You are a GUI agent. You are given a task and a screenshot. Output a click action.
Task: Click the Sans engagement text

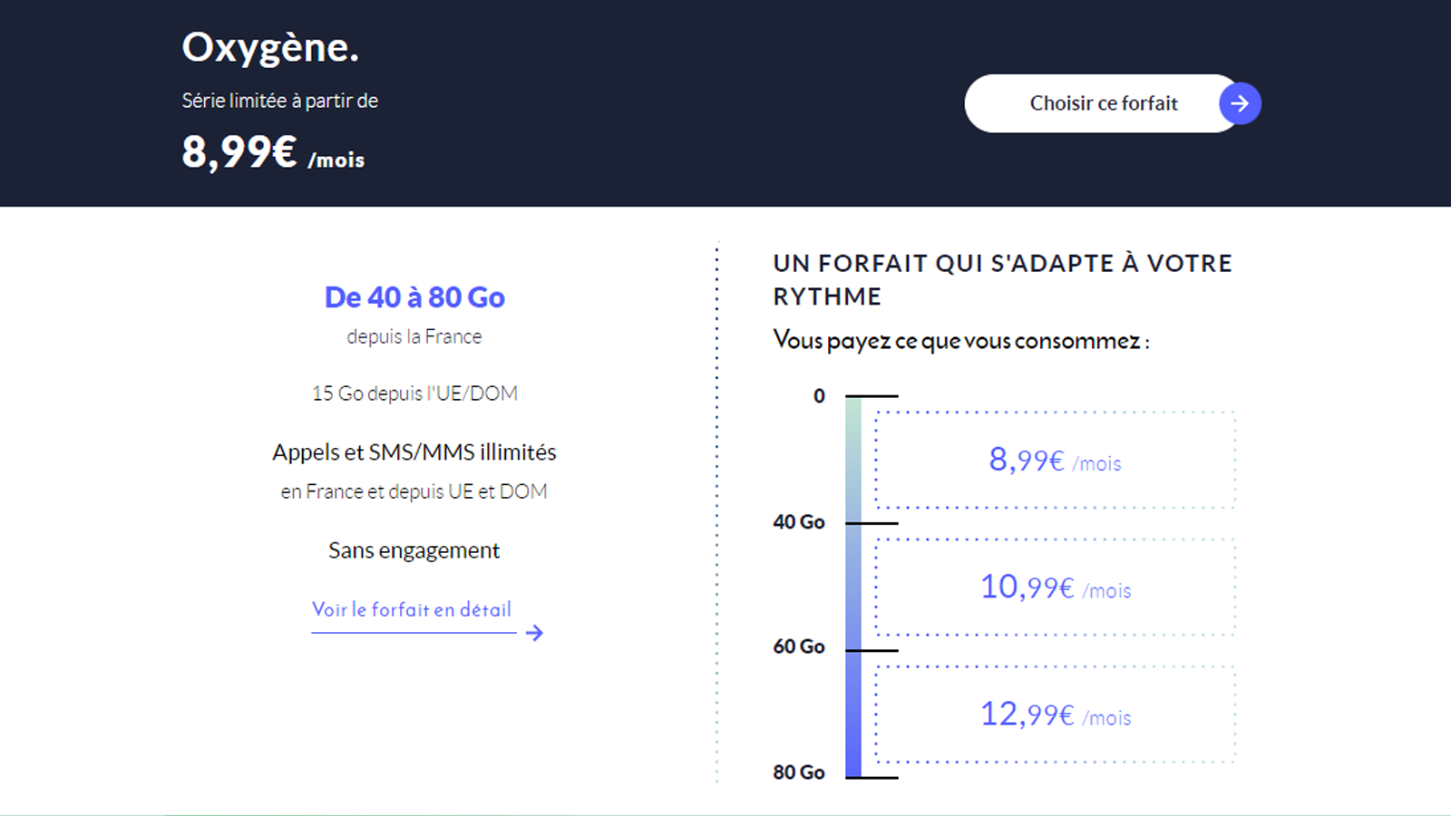414,550
